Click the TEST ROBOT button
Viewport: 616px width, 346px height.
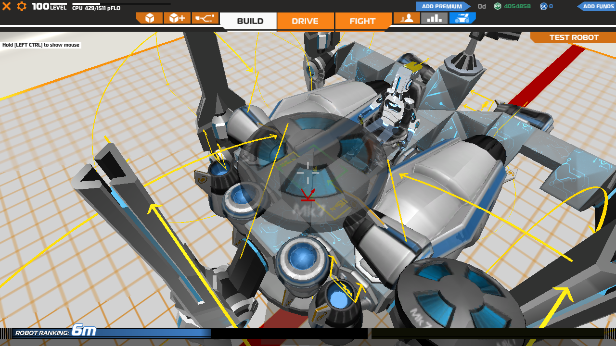[573, 37]
